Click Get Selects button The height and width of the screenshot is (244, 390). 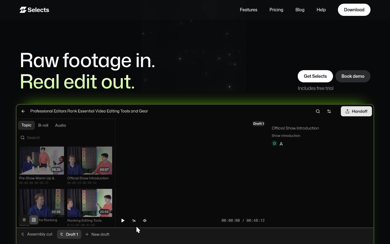[x=315, y=76]
